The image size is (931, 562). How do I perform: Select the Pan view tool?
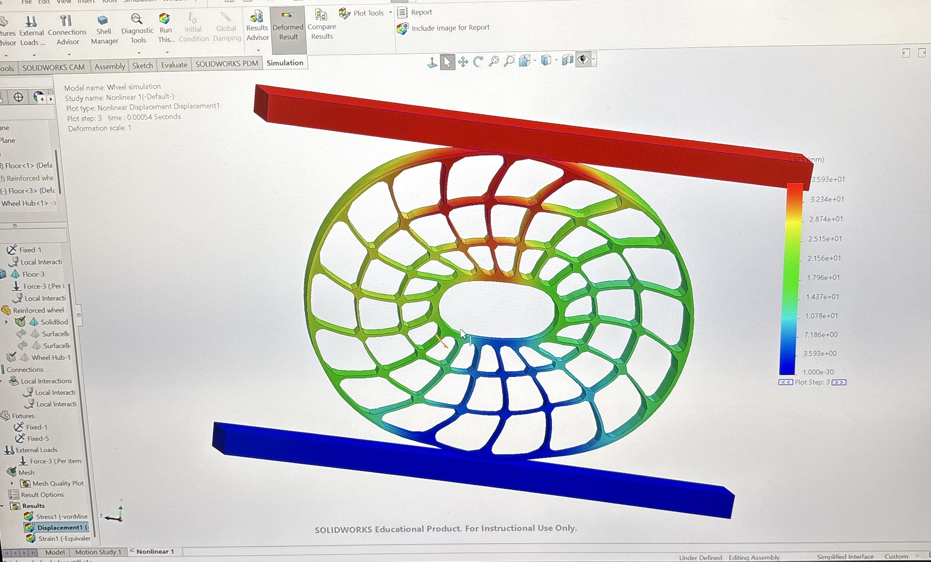coord(463,62)
